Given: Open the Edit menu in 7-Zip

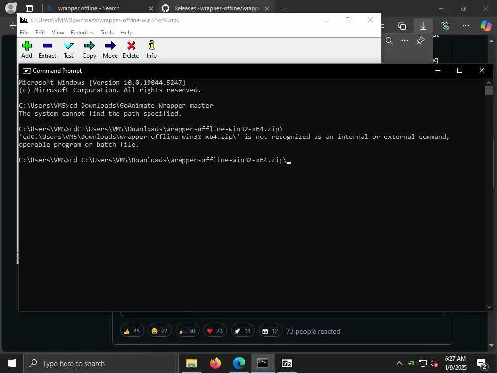Looking at the screenshot, I should click(40, 33).
